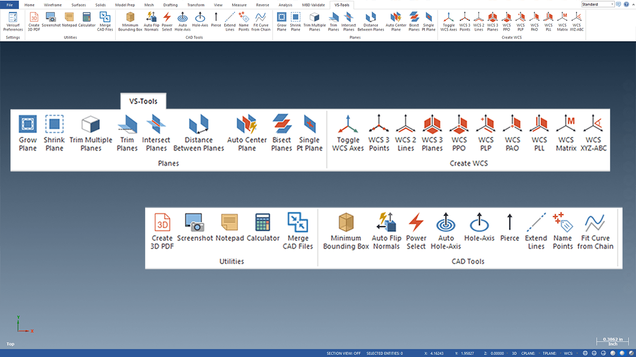The height and width of the screenshot is (357, 636).
Task: Select Trim Multiple Planes in top ribbon
Action: (x=315, y=21)
